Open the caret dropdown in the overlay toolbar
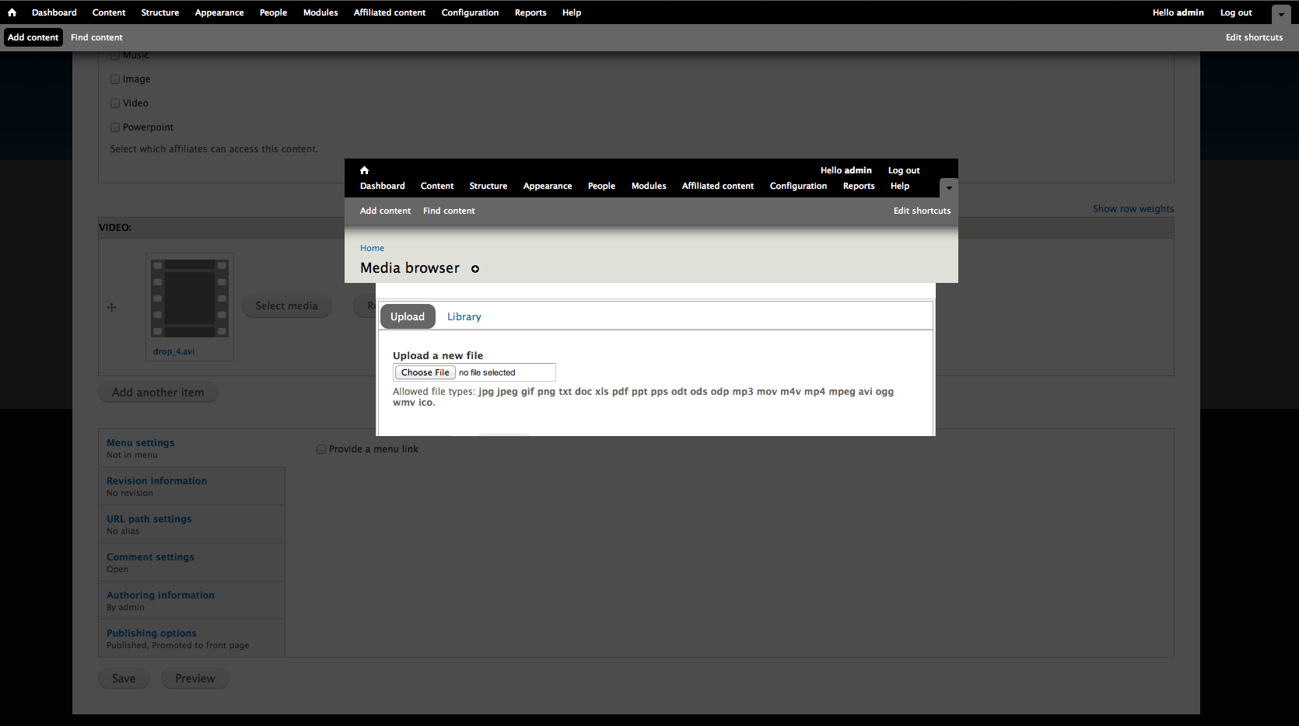 click(948, 187)
